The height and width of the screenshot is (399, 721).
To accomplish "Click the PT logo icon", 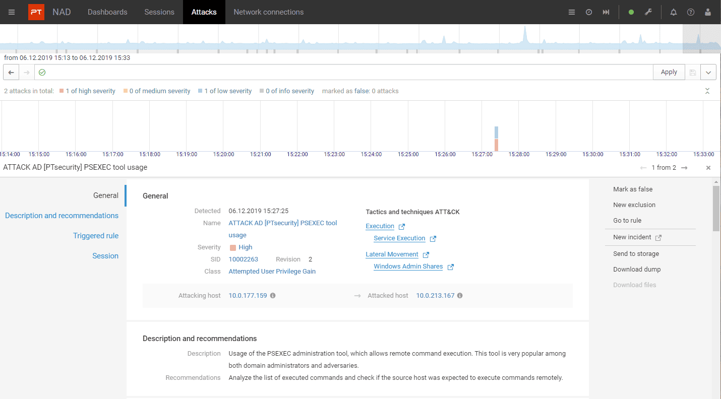I will tap(36, 12).
